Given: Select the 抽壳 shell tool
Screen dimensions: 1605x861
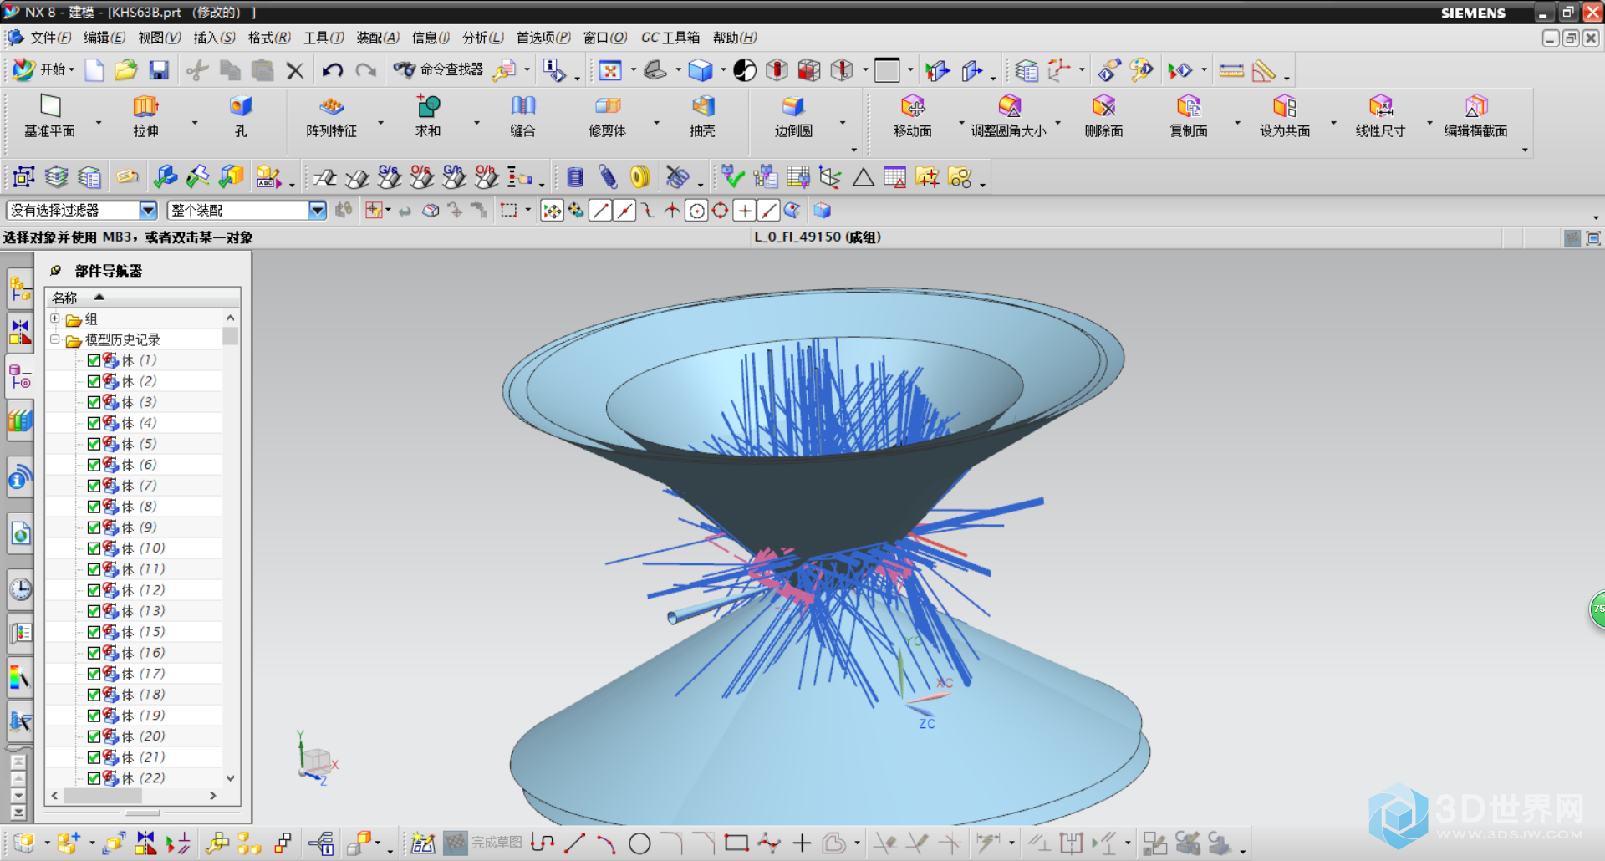Looking at the screenshot, I should [x=703, y=116].
